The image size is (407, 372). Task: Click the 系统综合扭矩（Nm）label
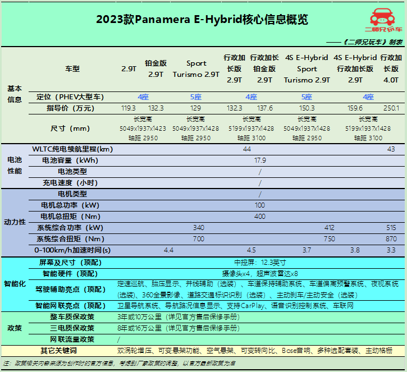pyautogui.click(x=70, y=239)
